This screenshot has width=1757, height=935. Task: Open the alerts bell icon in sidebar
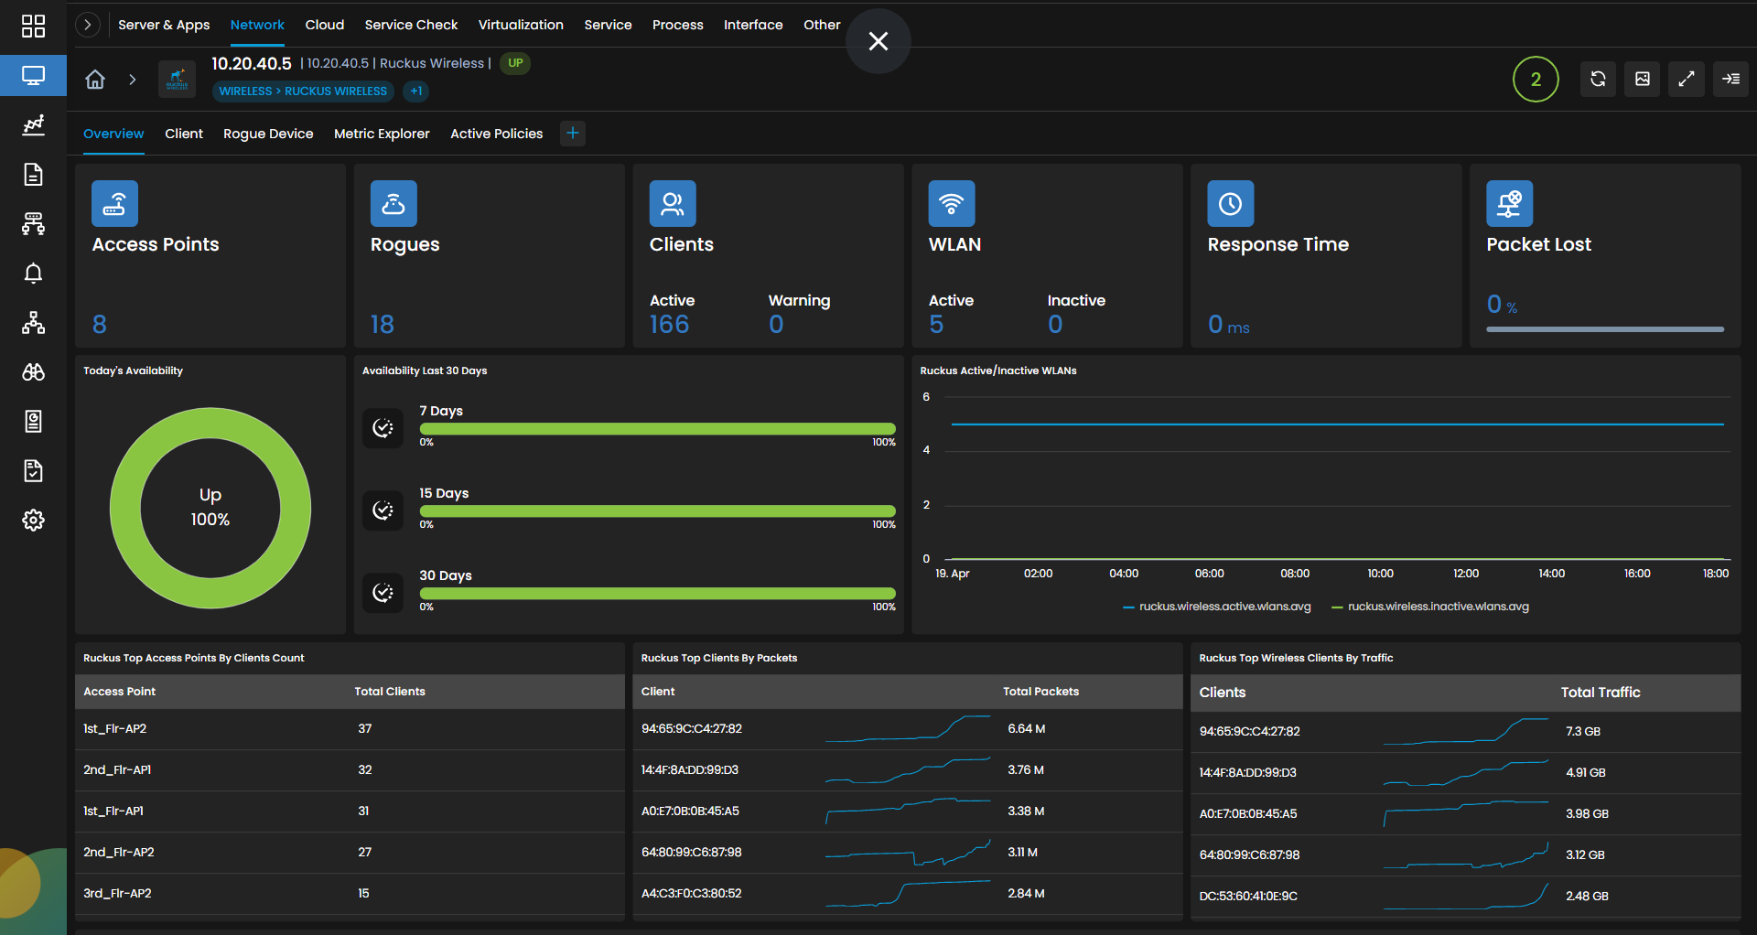(x=33, y=273)
